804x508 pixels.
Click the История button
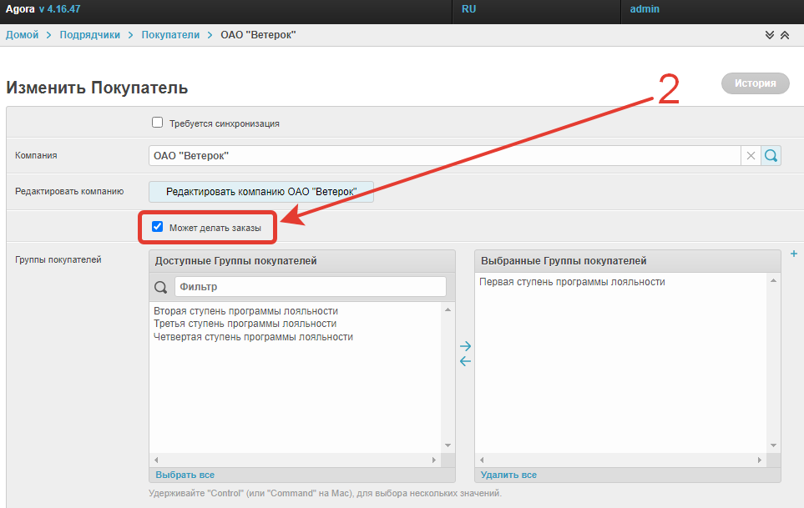coord(755,83)
